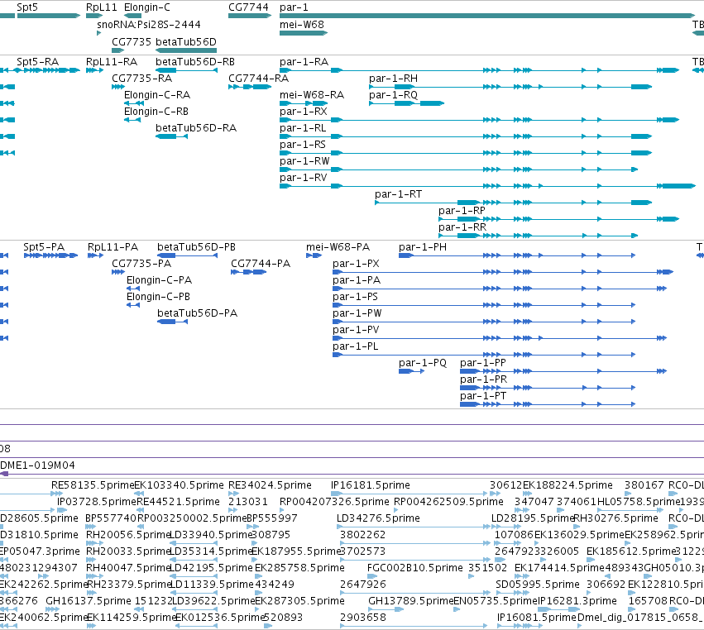Click par-1-PV protein label
This screenshot has width=704, height=630.
pos(356,330)
